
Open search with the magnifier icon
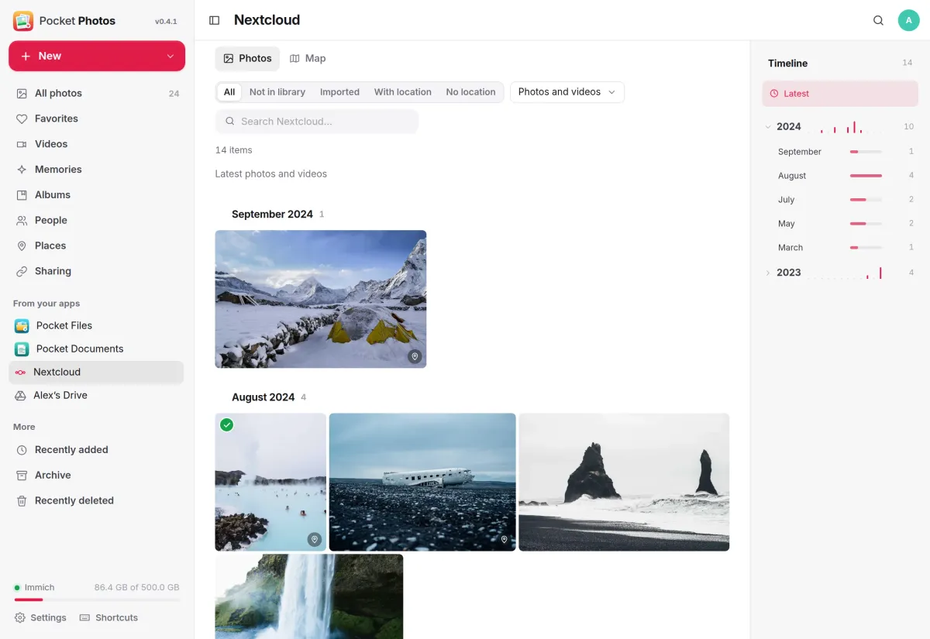point(878,20)
